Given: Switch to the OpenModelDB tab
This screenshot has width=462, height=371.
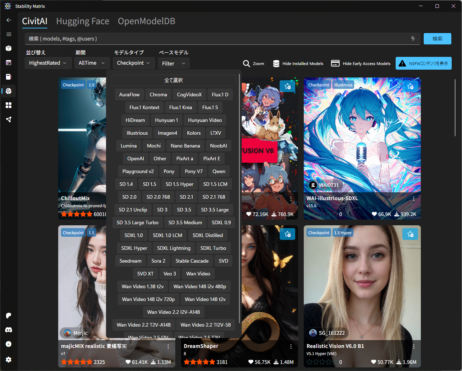Looking at the screenshot, I should [x=146, y=21].
